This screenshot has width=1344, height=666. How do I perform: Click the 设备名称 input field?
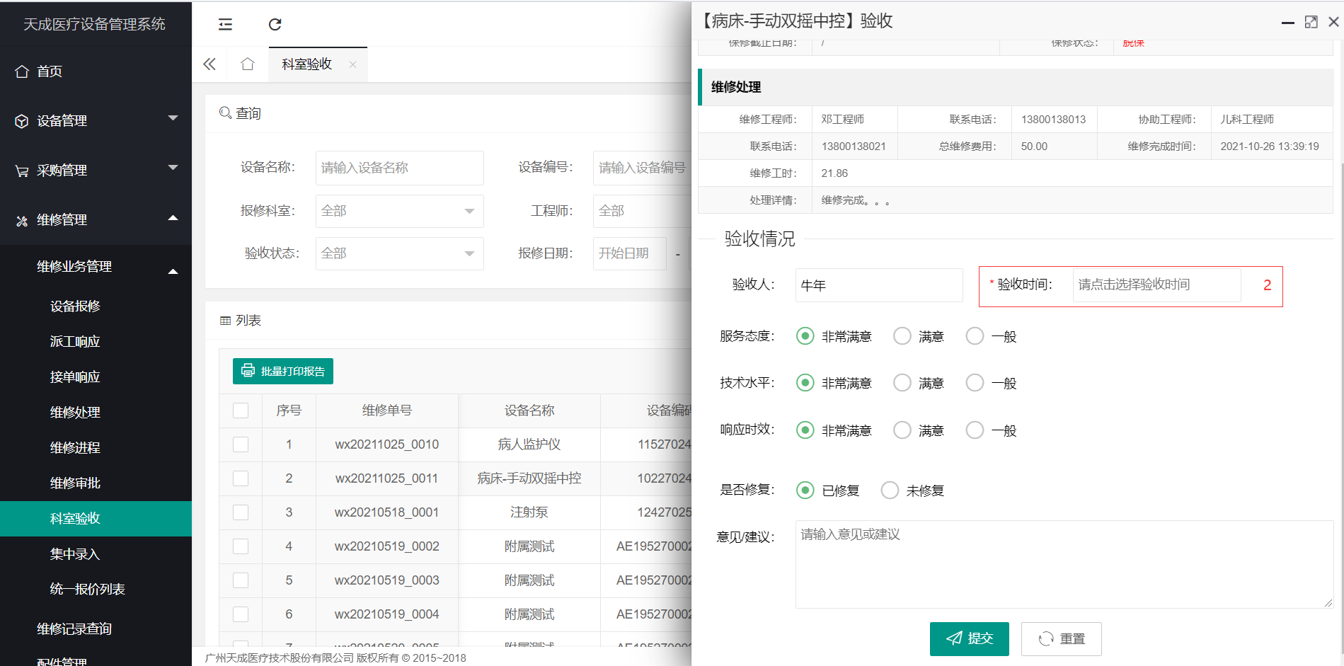point(400,168)
